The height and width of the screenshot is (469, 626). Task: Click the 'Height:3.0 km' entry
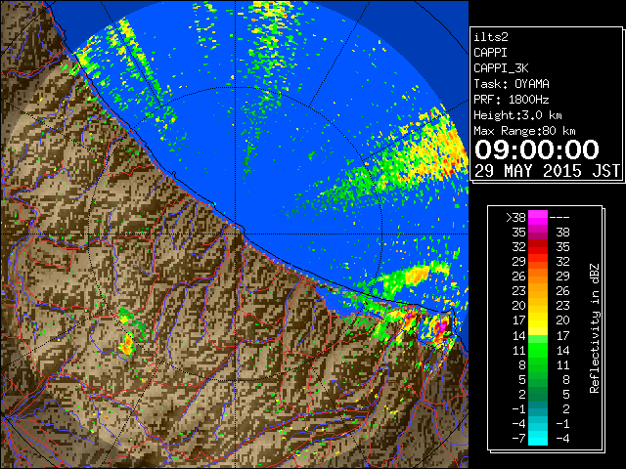517,115
